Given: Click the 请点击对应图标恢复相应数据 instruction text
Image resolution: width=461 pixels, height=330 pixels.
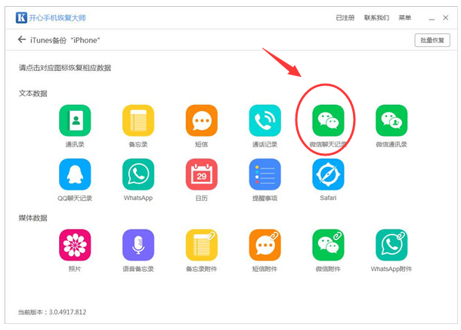Looking at the screenshot, I should [65, 68].
